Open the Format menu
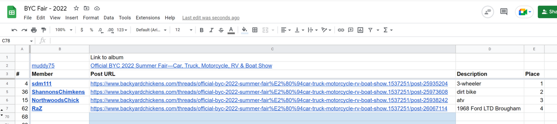 pyautogui.click(x=91, y=18)
